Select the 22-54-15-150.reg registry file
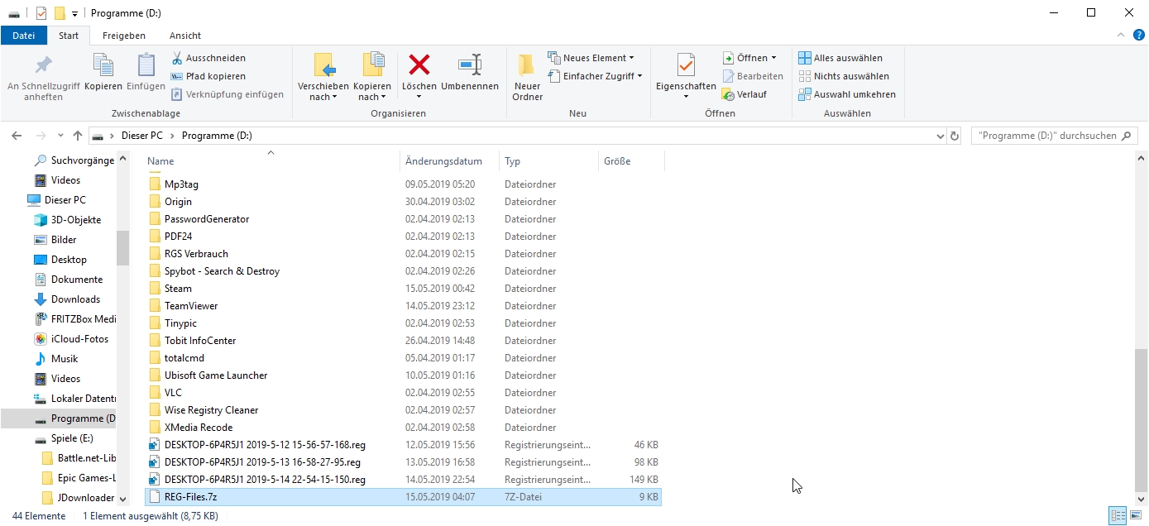The image size is (1149, 526). click(x=403, y=480)
